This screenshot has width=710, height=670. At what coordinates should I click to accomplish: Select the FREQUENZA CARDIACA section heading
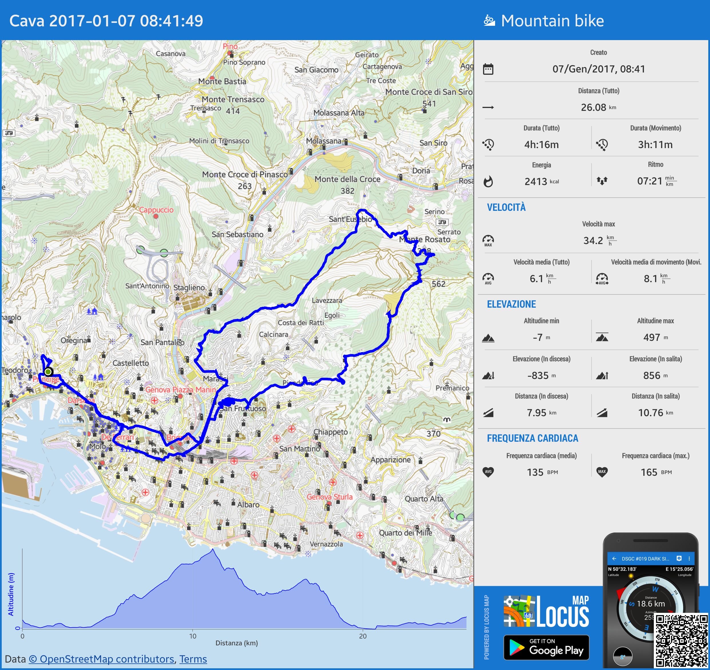tap(532, 438)
